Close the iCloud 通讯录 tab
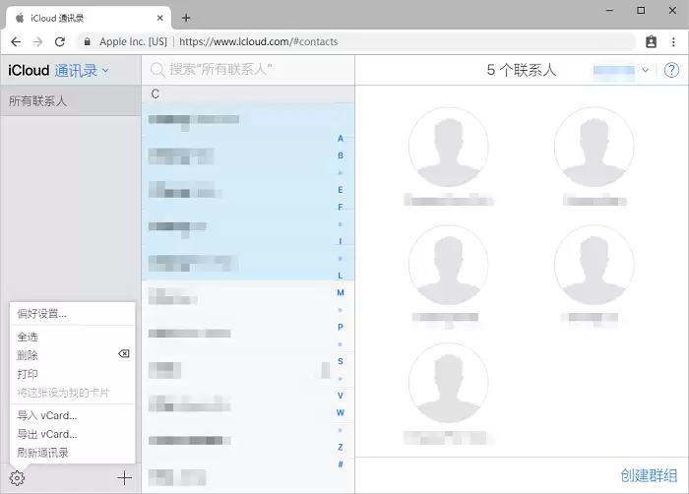 159,18
